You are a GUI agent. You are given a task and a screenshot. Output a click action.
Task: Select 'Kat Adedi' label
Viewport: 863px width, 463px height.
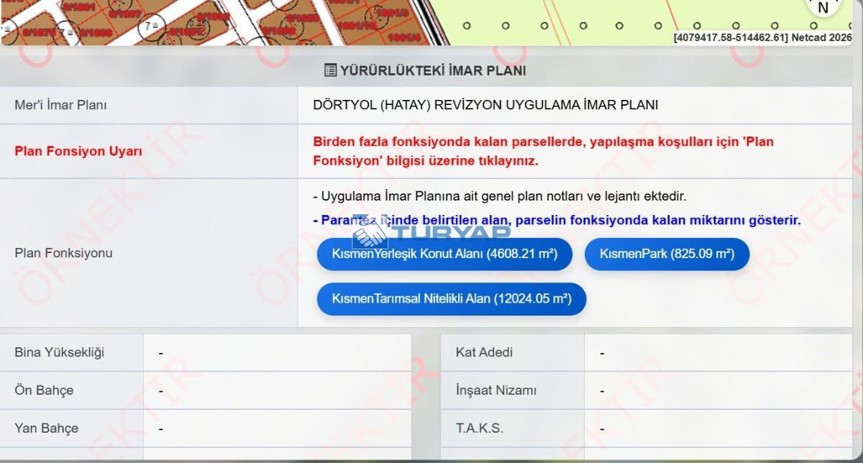pyautogui.click(x=484, y=352)
